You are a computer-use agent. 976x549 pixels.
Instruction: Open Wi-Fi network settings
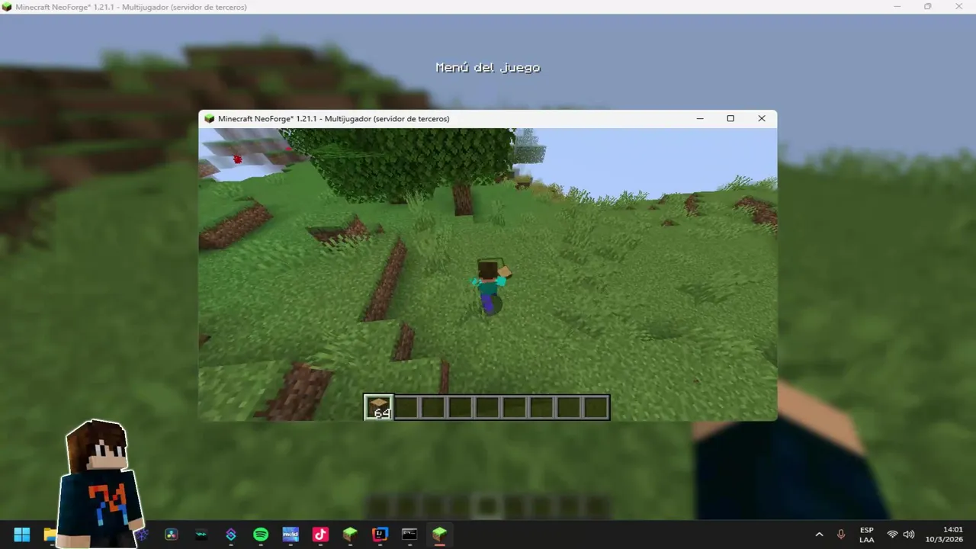(x=892, y=535)
